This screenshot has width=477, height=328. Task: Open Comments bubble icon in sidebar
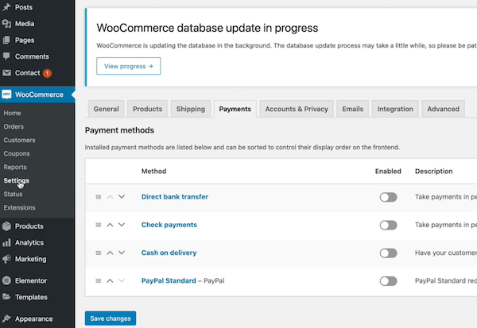(7, 56)
